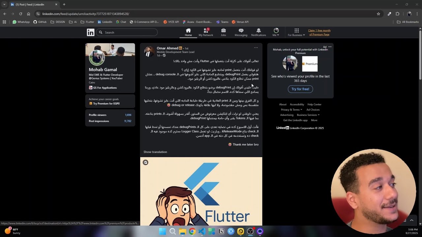Open VS Code from the taskbar
This screenshot has height=237, width=422.
coord(202,231)
